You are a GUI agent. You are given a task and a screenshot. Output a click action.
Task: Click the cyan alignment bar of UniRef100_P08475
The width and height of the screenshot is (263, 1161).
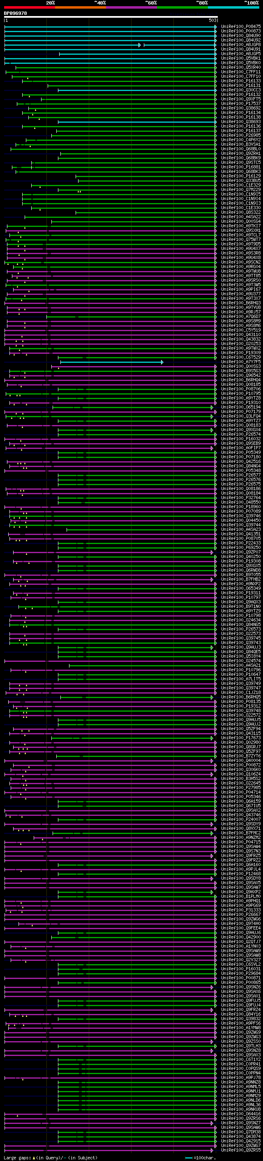110,27
